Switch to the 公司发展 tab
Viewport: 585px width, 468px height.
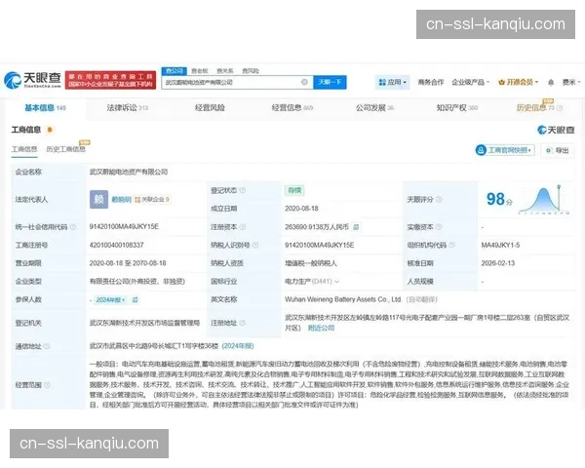[x=374, y=108]
